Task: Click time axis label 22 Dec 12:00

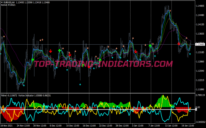Action: tap(106, 126)
